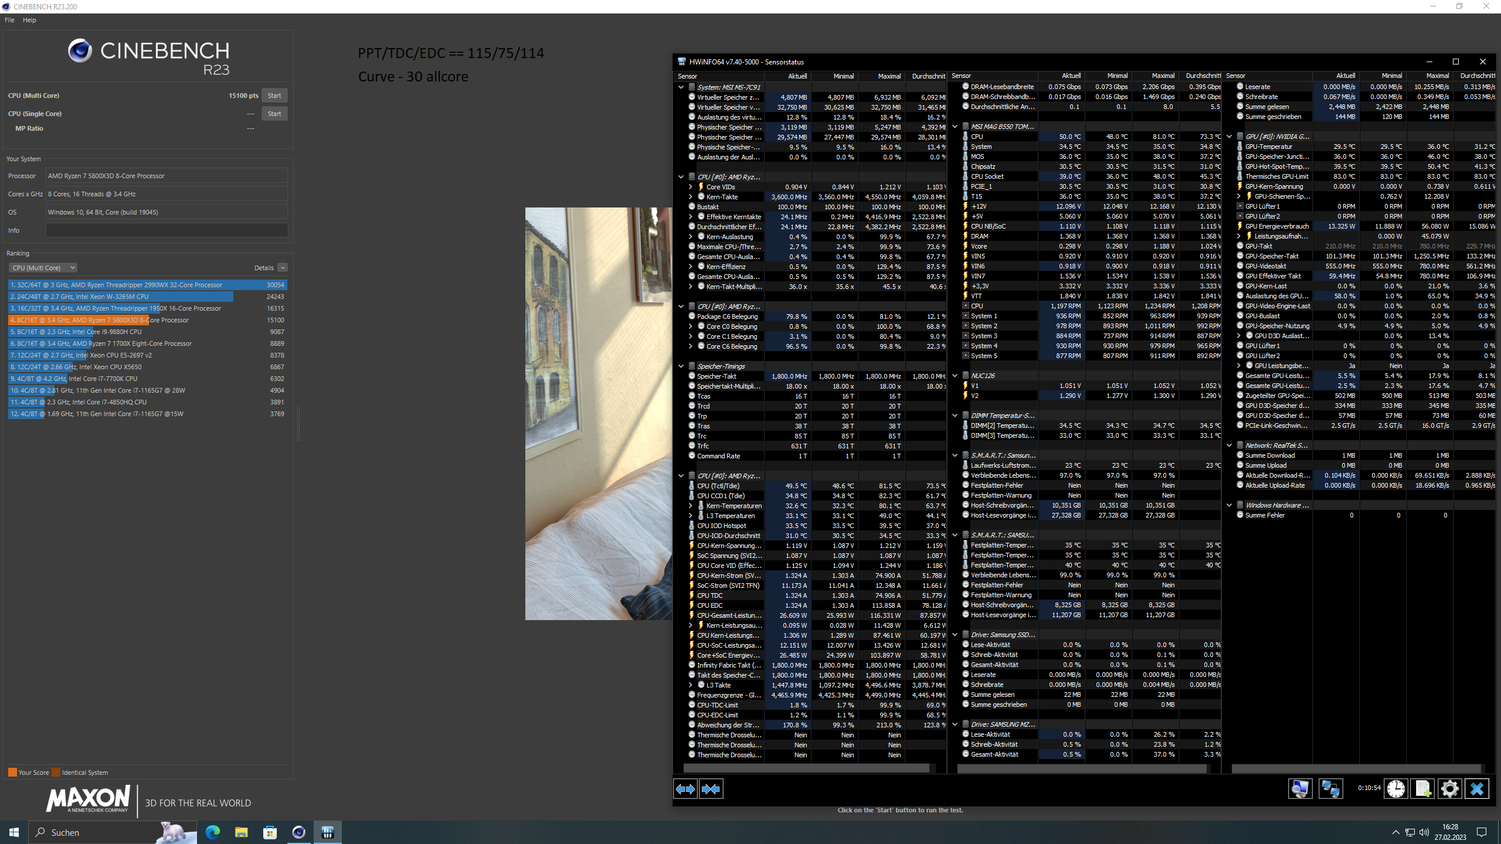The width and height of the screenshot is (1501, 844).
Task: Click the expand columns arrows icon in HWiNFO
Action: click(685, 789)
